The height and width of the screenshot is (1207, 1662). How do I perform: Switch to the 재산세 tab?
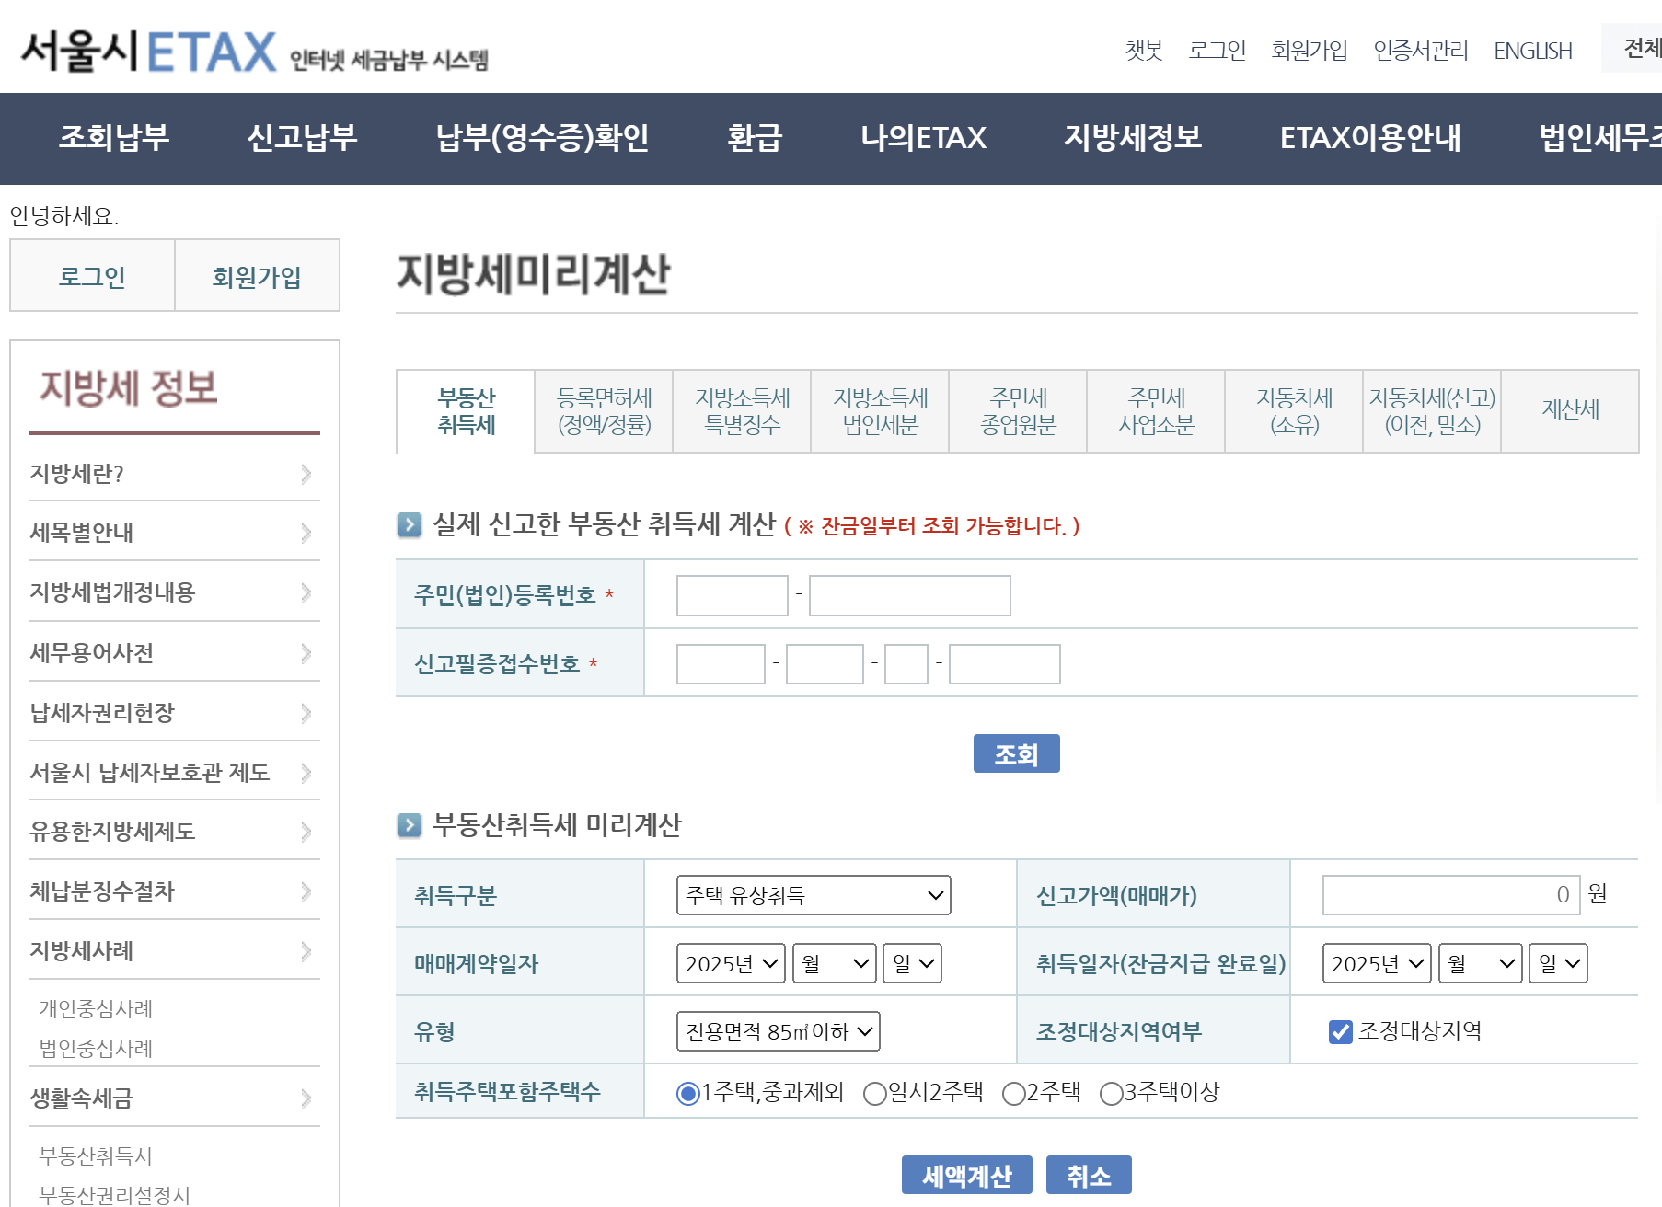click(x=1570, y=411)
